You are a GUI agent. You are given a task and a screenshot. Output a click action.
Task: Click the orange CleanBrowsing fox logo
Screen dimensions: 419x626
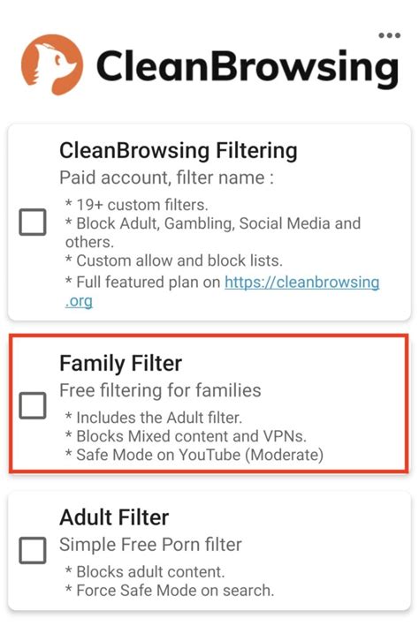52,64
